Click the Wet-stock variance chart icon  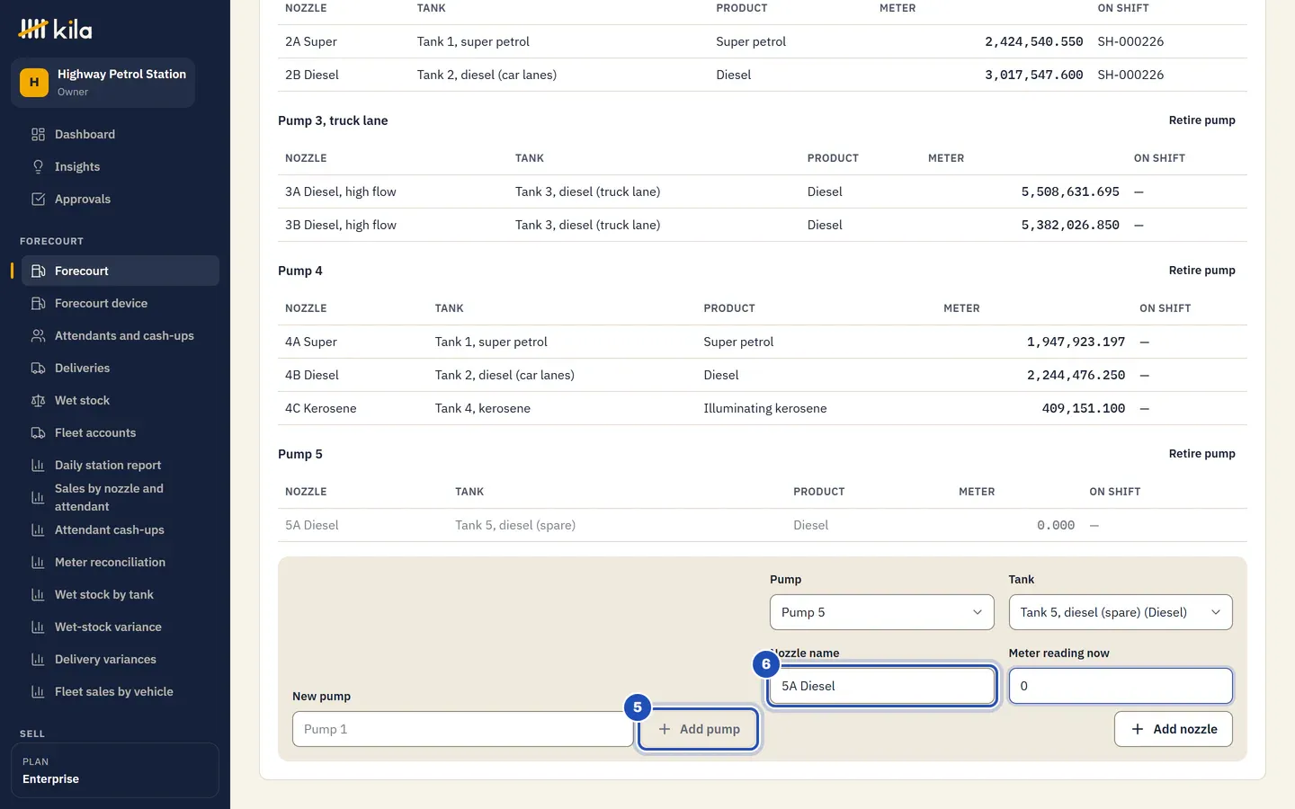pyautogui.click(x=38, y=627)
